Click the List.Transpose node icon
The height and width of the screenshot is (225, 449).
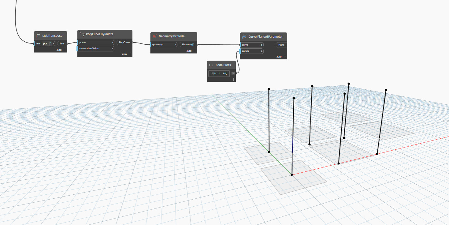[x=38, y=36]
